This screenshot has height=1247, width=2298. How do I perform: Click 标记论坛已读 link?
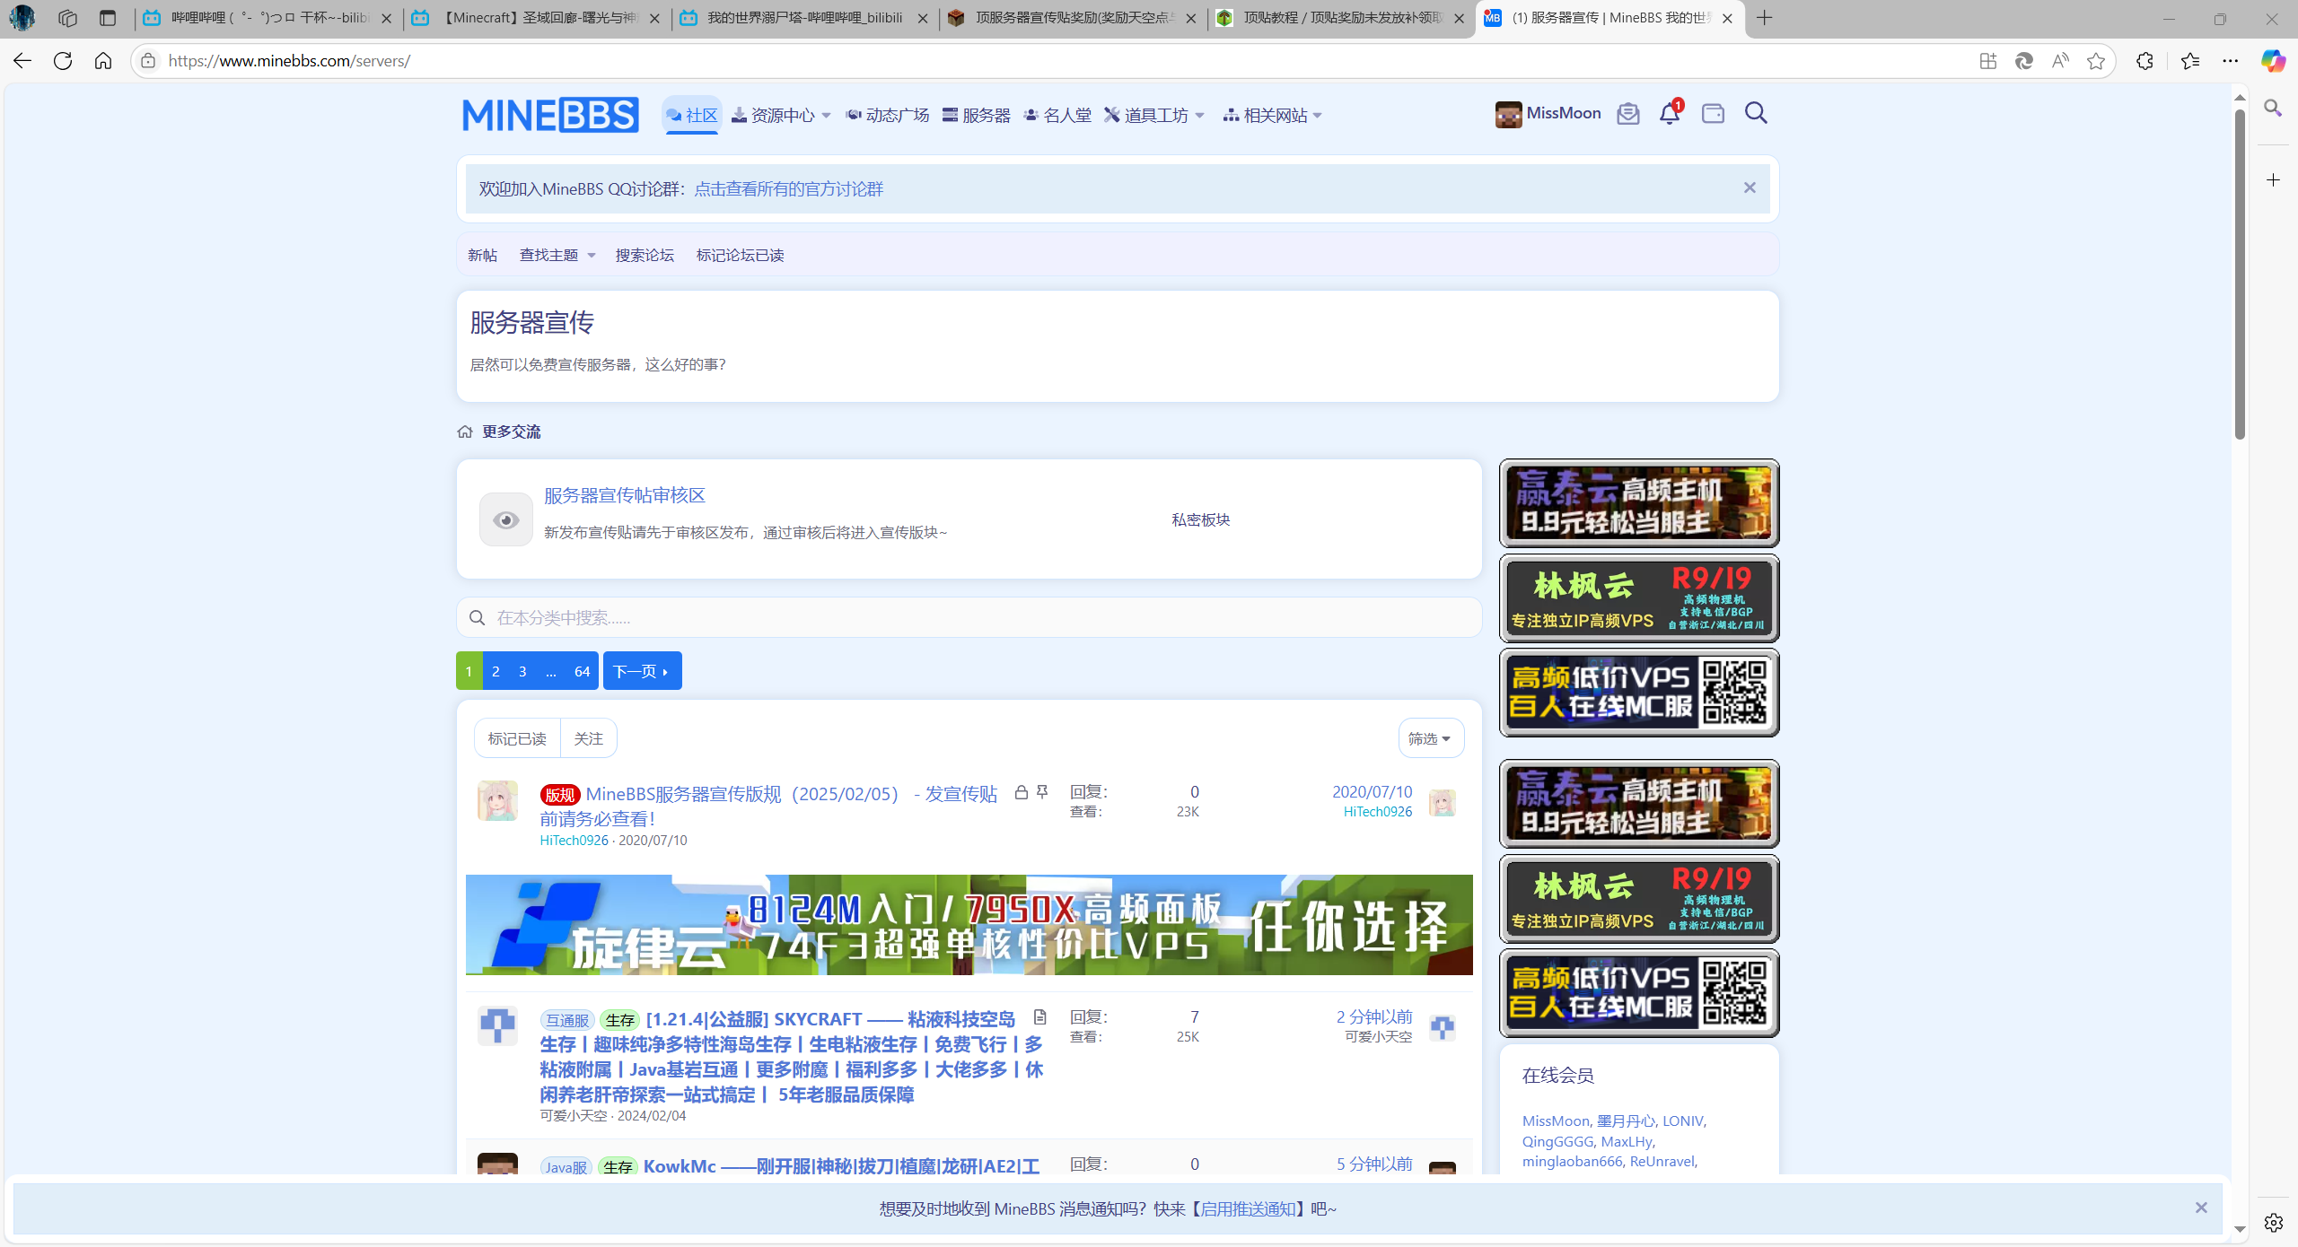[x=740, y=255]
